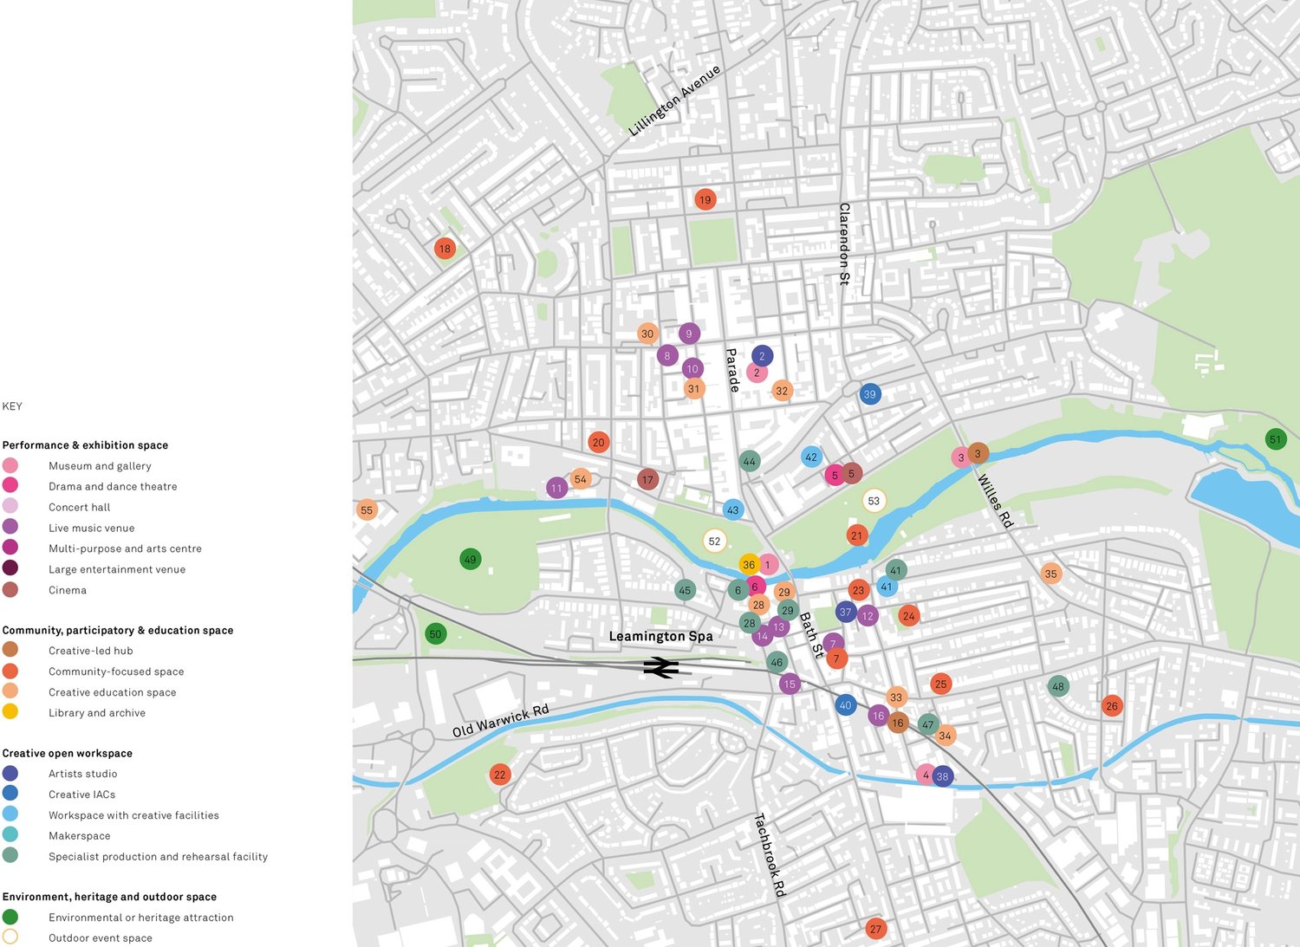Click purple marker number 8
1300x947 pixels.
tap(667, 355)
